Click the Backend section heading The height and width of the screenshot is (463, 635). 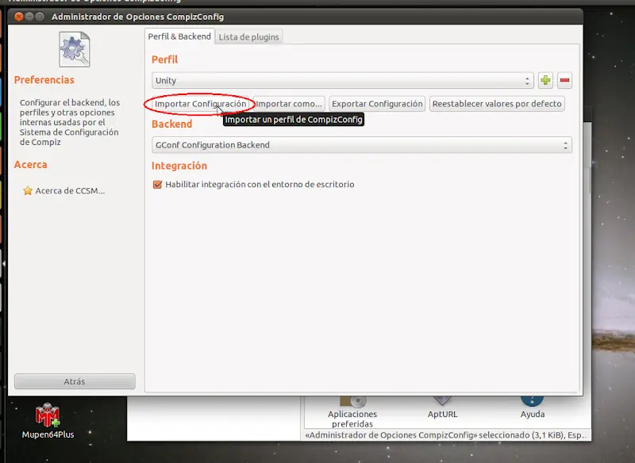click(x=171, y=124)
